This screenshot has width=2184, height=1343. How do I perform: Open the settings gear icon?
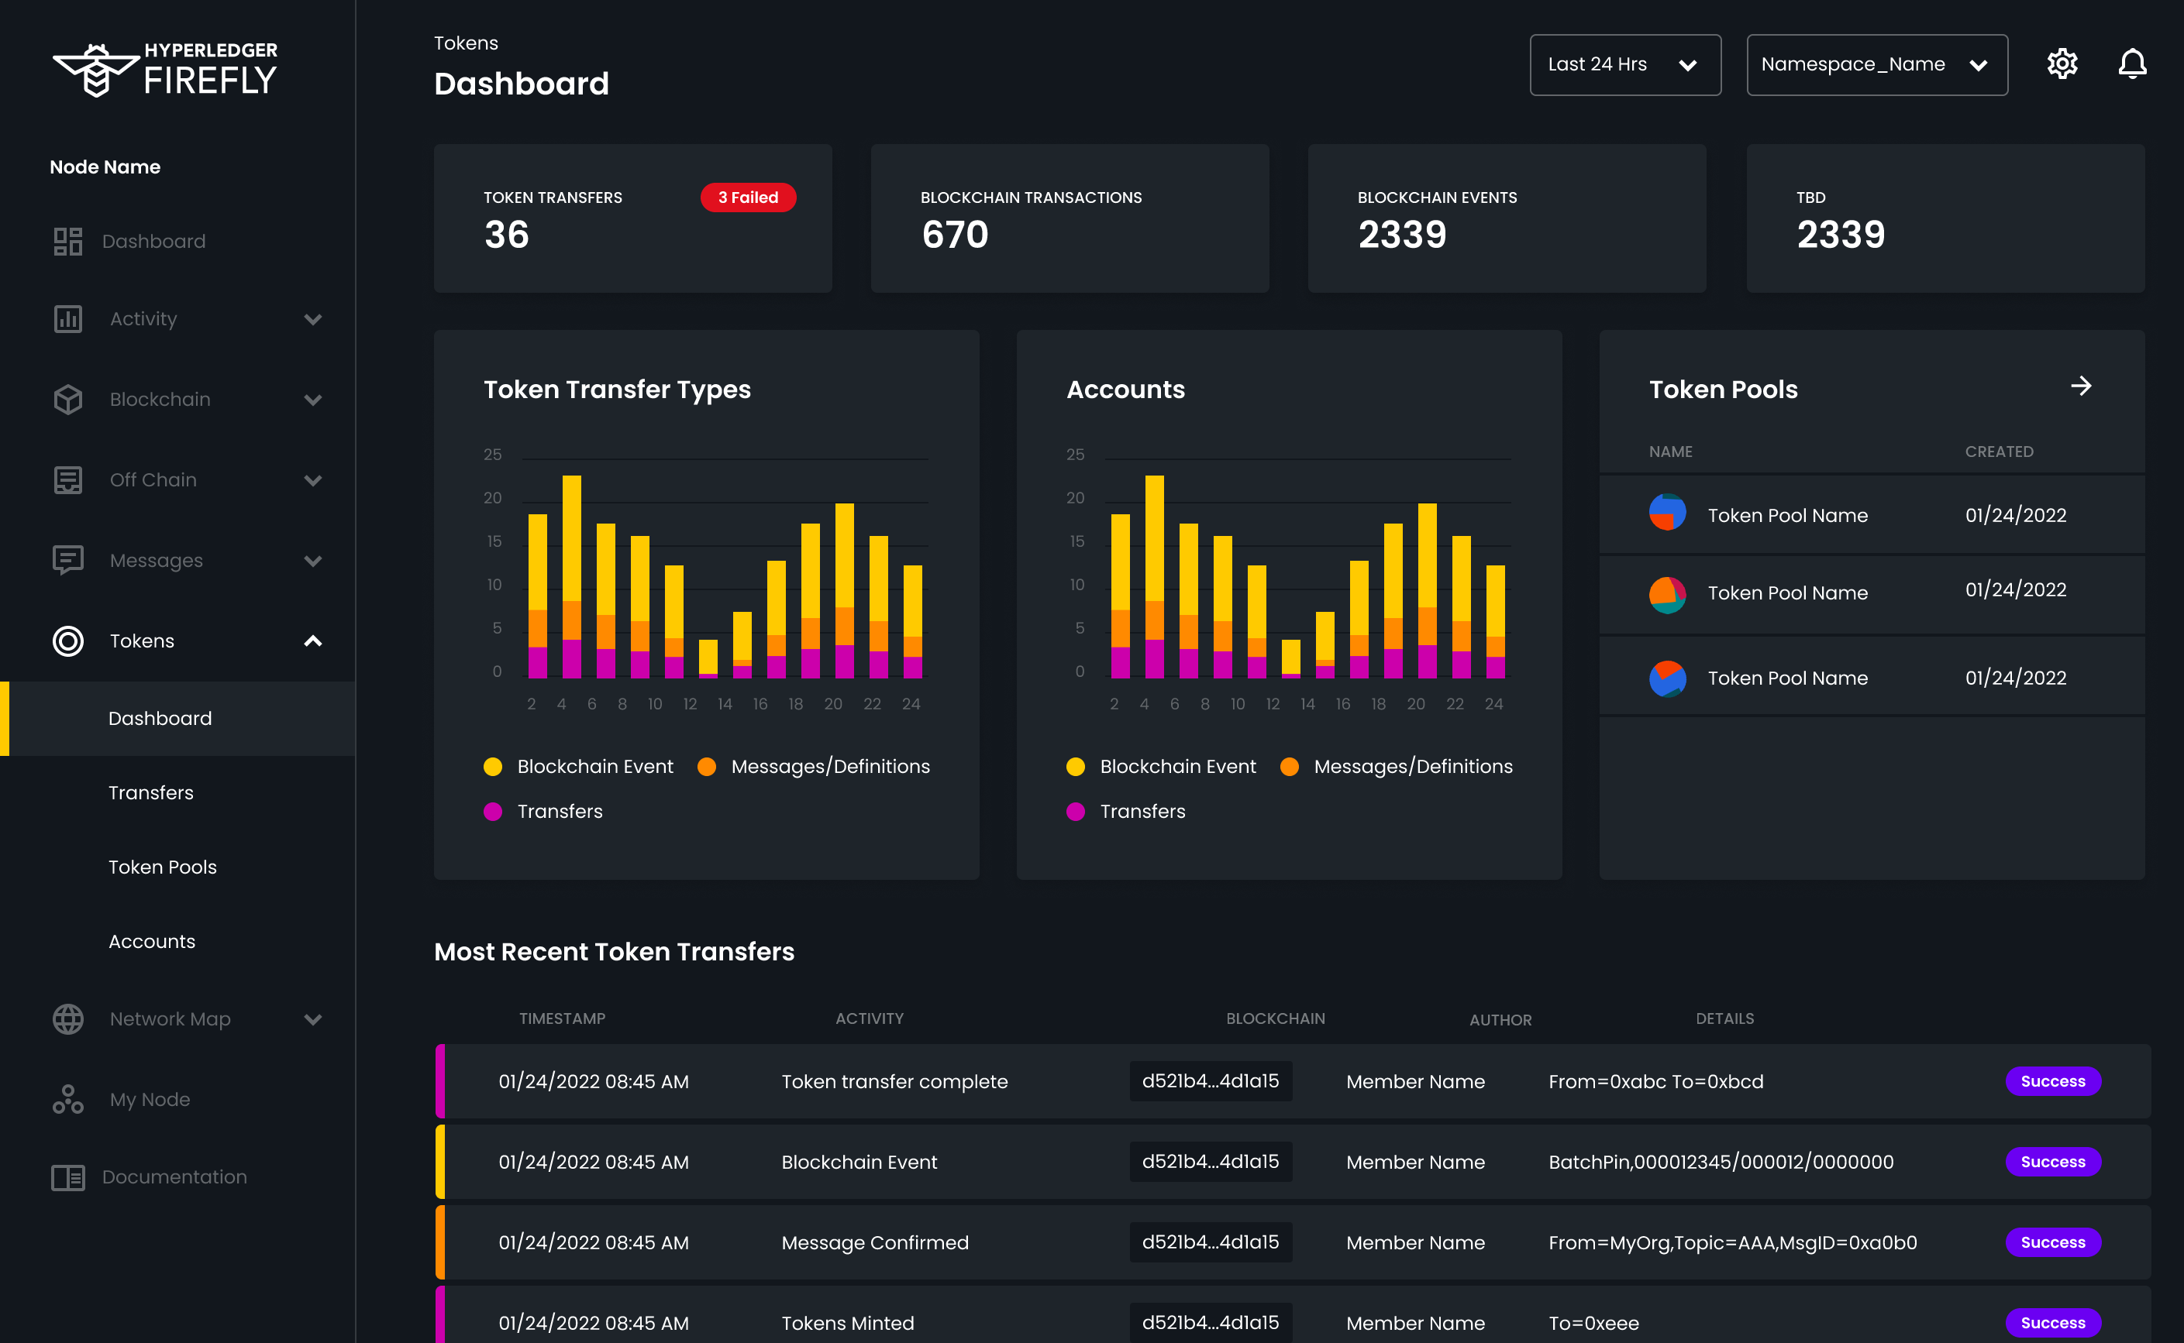click(2062, 64)
